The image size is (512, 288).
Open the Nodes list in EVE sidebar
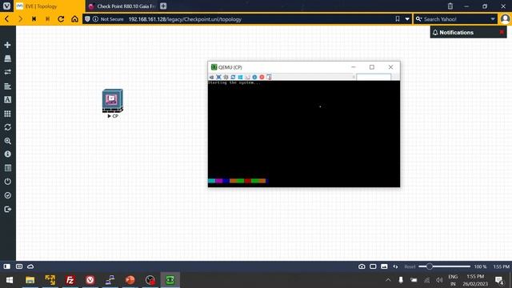[7, 58]
